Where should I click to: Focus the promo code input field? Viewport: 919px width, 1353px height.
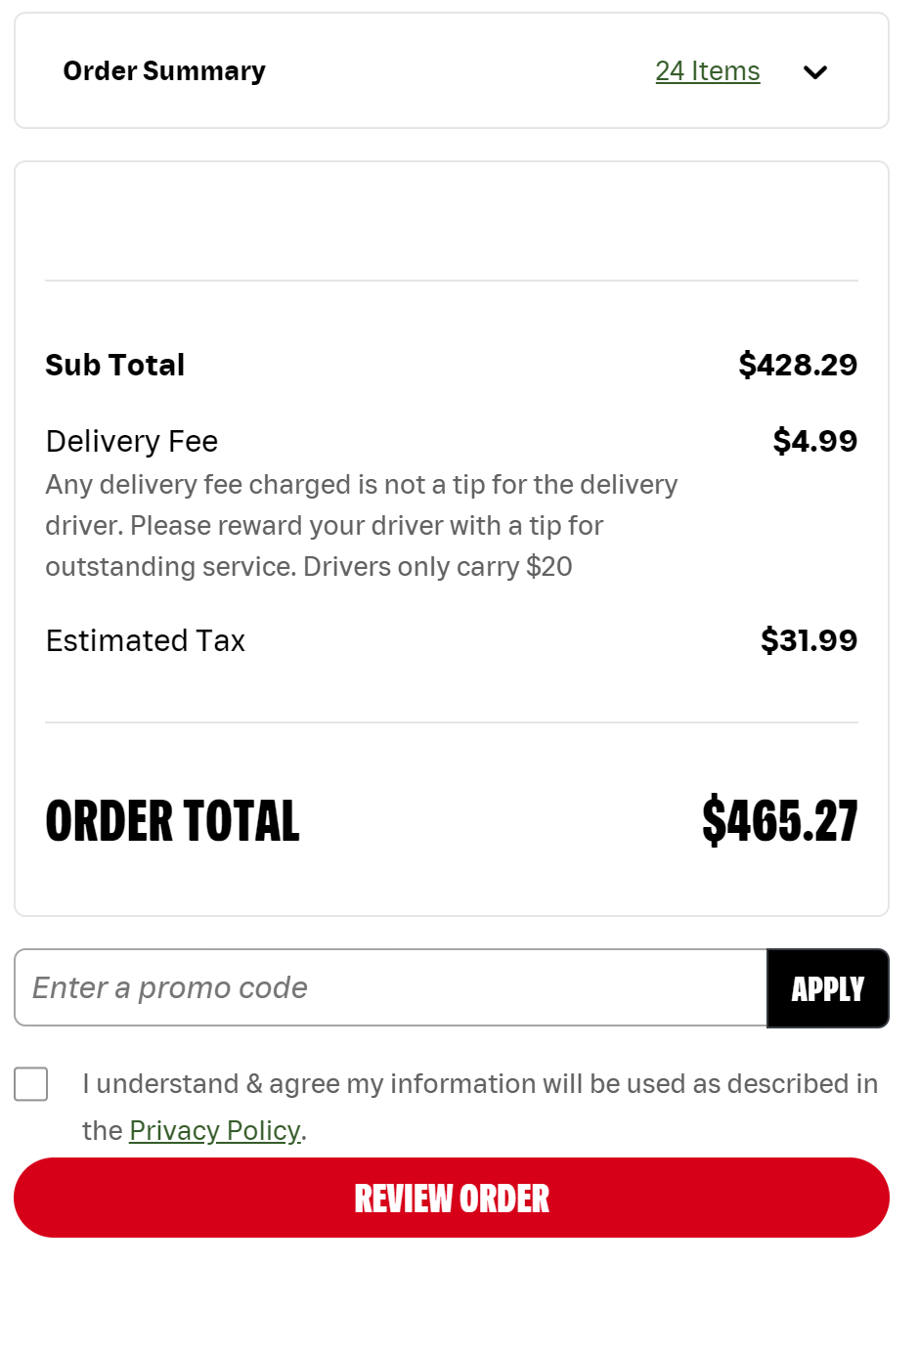click(x=390, y=987)
